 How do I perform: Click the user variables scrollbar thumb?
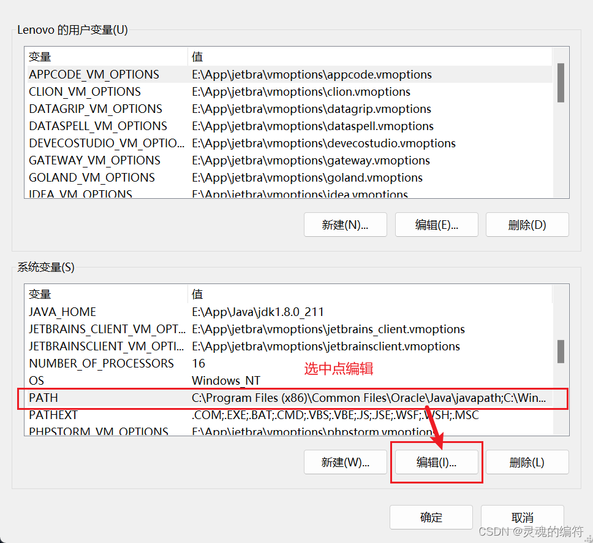(559, 83)
